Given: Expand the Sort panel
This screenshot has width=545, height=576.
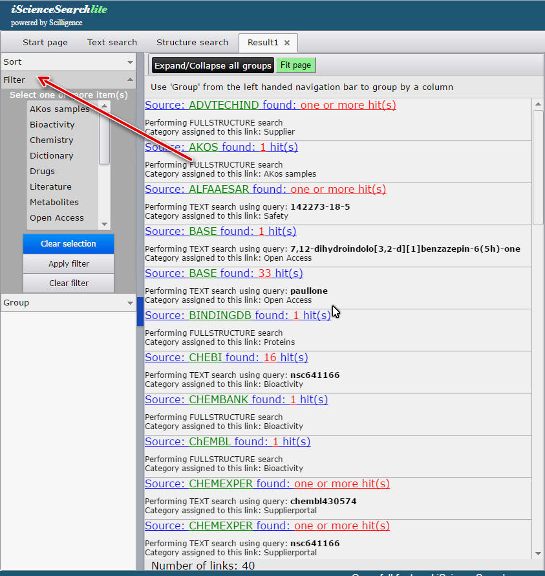Looking at the screenshot, I should [69, 62].
